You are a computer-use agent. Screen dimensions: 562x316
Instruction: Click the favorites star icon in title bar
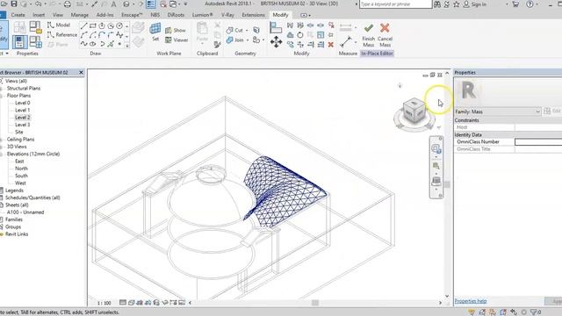click(457, 4)
